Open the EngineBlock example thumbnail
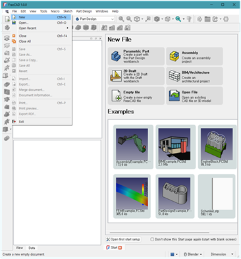This screenshot has height=259, width=241. tap(217, 147)
